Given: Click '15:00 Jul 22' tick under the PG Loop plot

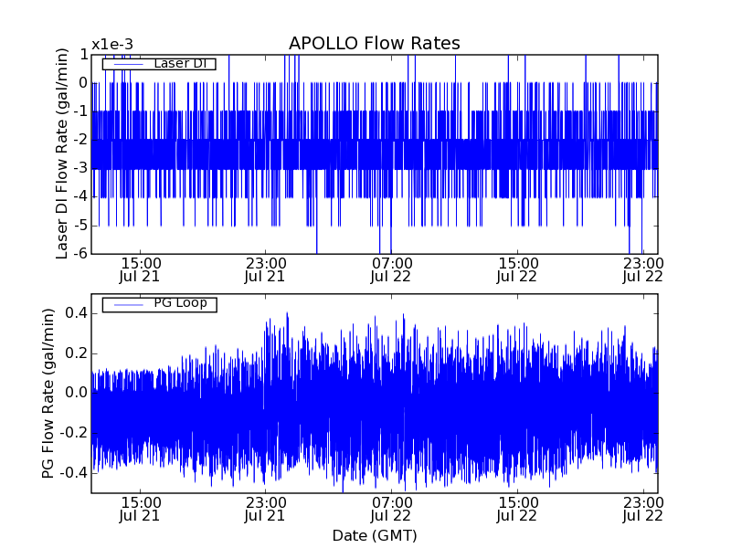Looking at the screenshot, I should click(x=517, y=510).
